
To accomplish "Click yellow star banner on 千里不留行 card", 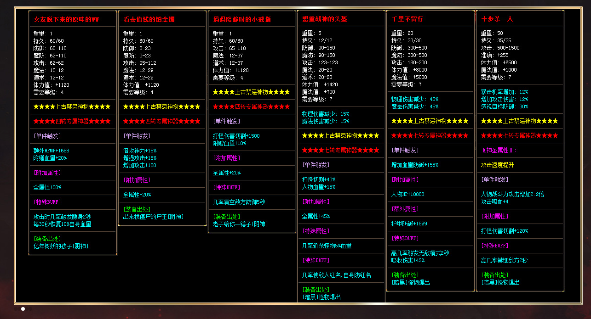I will 430,121.
